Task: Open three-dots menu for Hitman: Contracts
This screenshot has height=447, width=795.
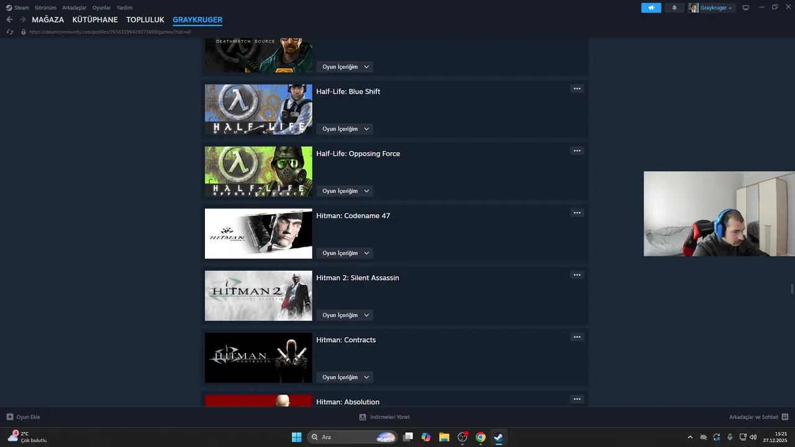Action: tap(577, 337)
